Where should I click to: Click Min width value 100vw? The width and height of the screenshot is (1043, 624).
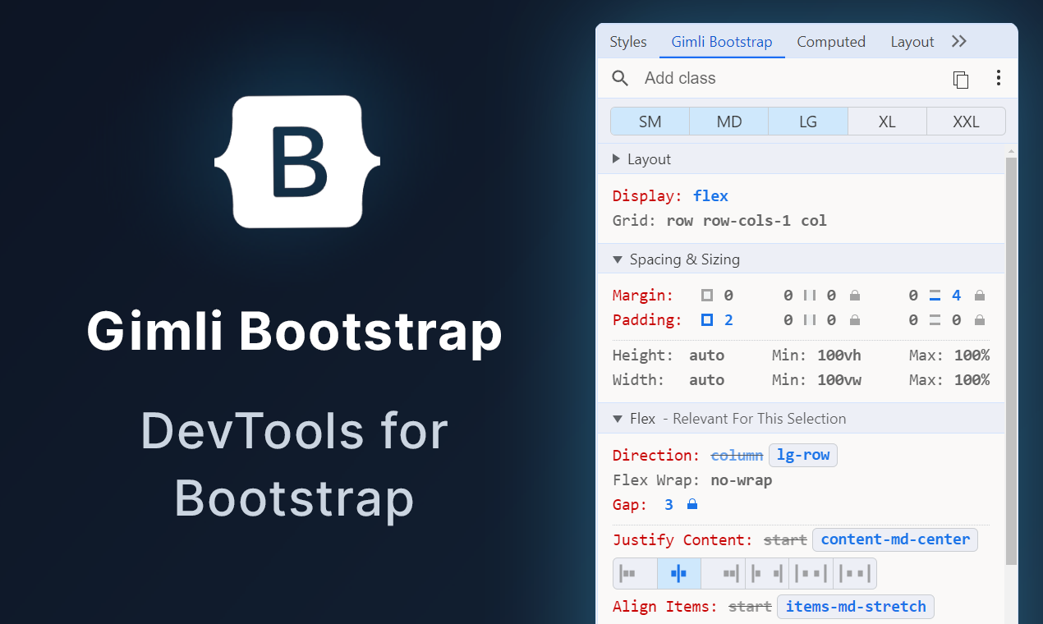pos(839,380)
